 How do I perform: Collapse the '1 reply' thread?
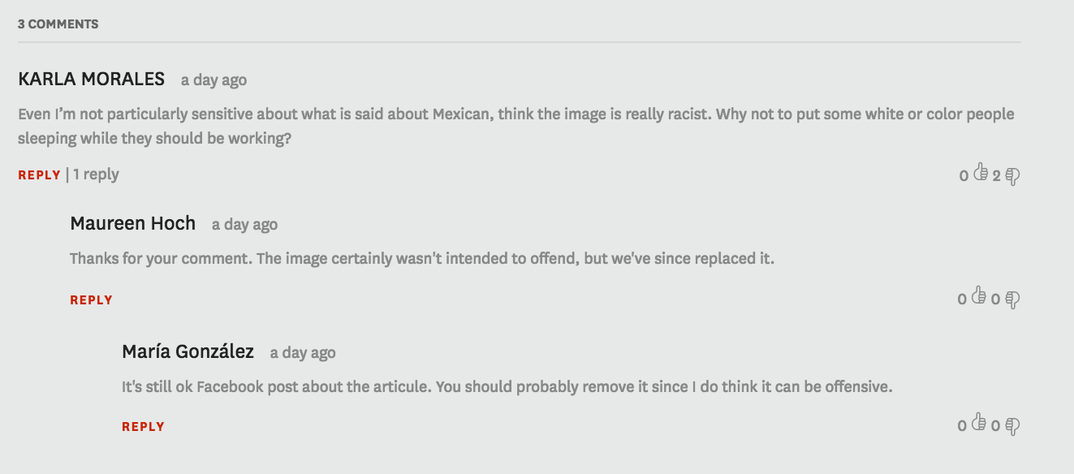(x=97, y=175)
